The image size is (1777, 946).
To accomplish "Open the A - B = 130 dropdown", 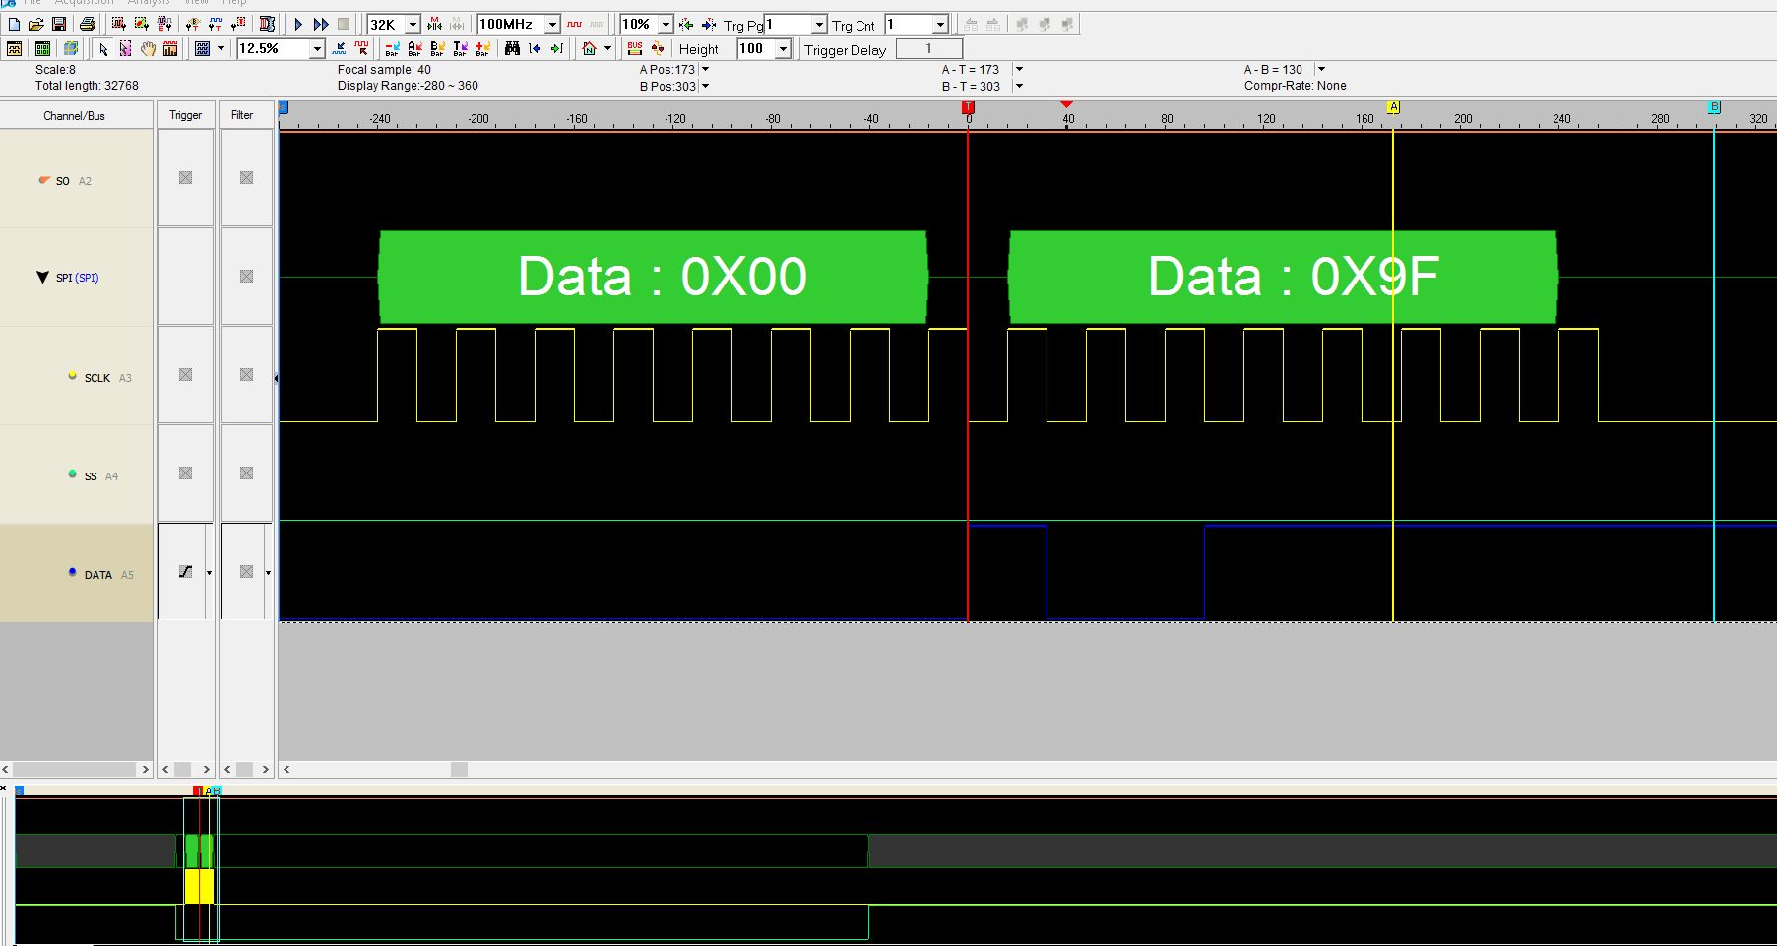I will 1321,70.
